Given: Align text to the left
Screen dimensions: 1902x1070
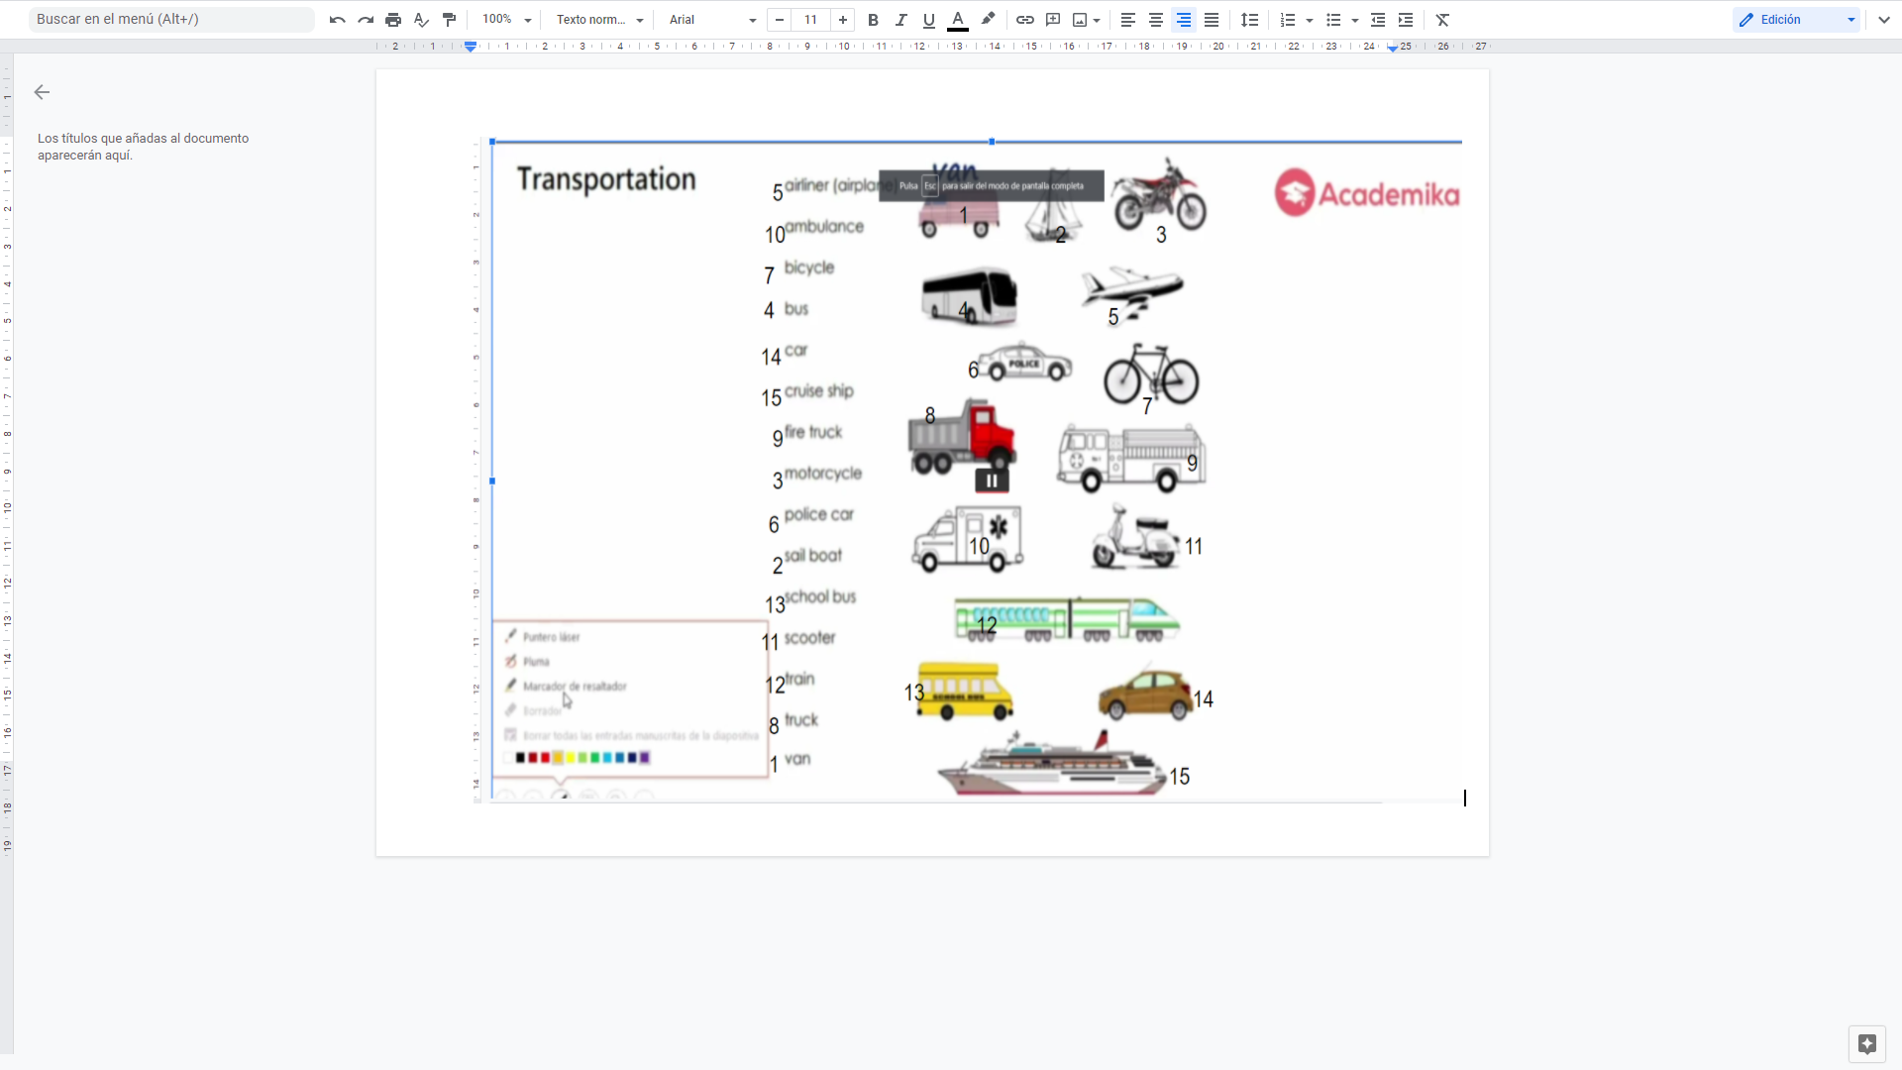Looking at the screenshot, I should pos(1128,20).
